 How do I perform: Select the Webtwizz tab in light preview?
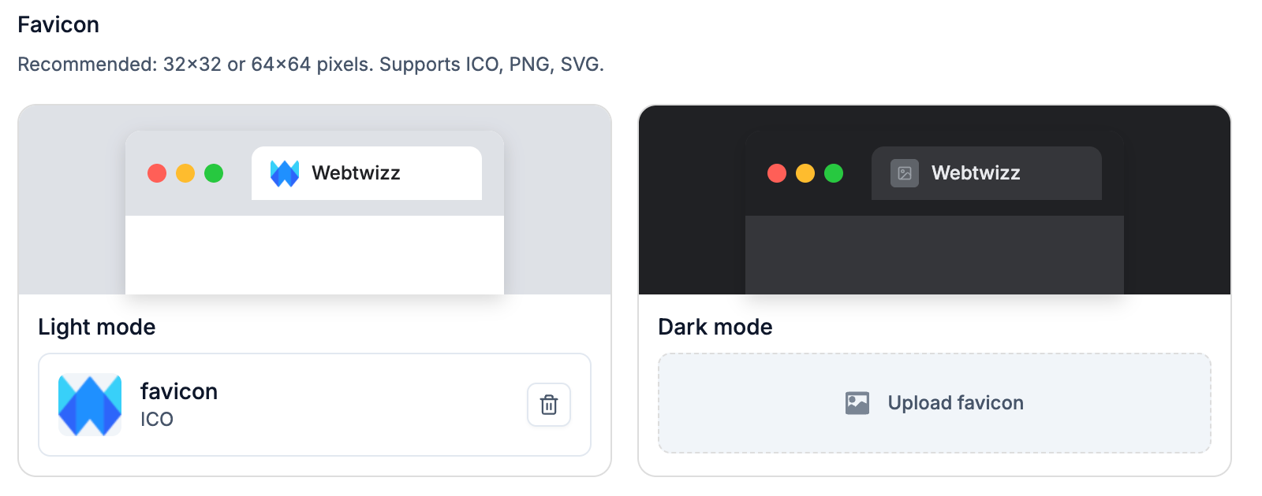point(367,173)
